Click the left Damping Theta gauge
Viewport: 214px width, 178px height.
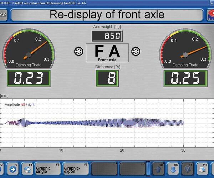pos(29,48)
